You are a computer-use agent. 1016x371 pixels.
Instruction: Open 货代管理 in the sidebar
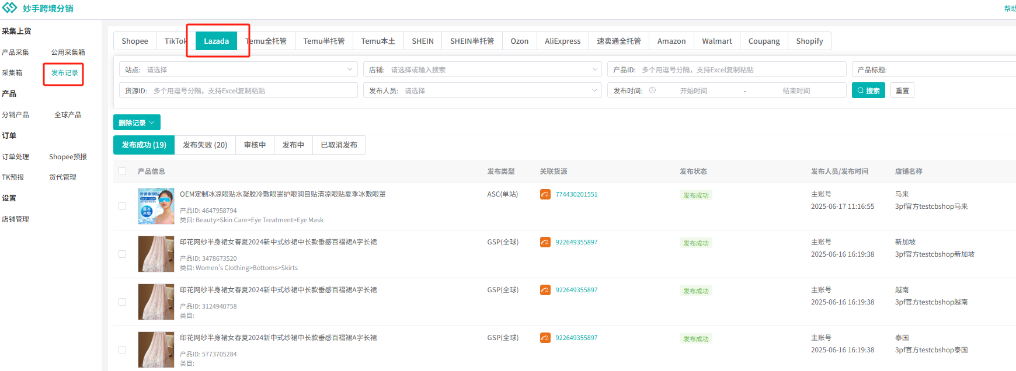point(62,177)
